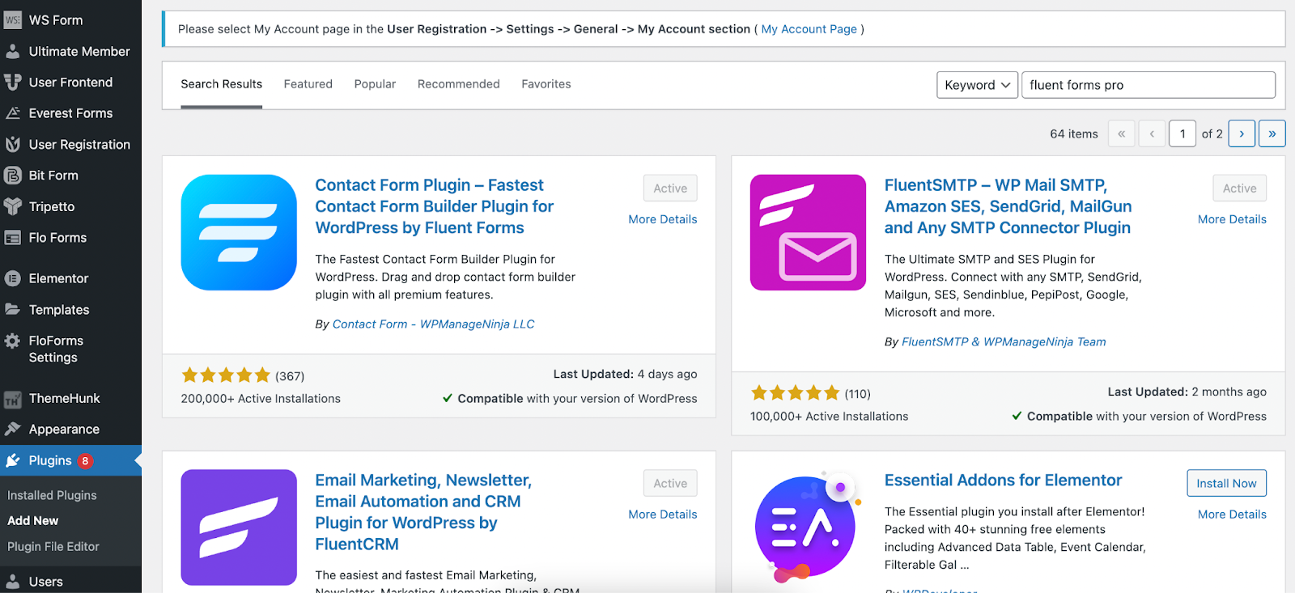The image size is (1295, 593).
Task: Go to the next results page
Action: click(1242, 133)
